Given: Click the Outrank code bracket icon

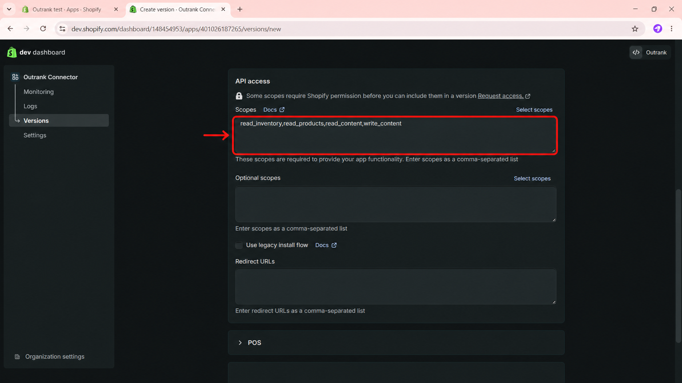Looking at the screenshot, I should (636, 52).
